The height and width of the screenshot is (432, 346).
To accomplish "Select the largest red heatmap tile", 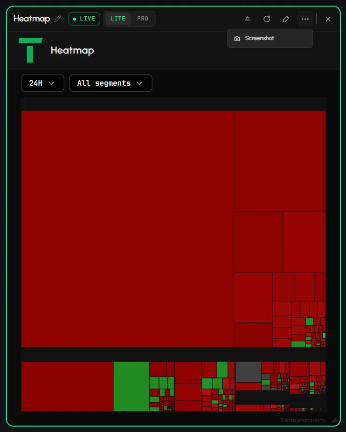I will point(127,229).
